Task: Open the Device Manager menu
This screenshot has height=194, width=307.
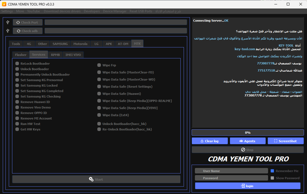Action: (115, 11)
